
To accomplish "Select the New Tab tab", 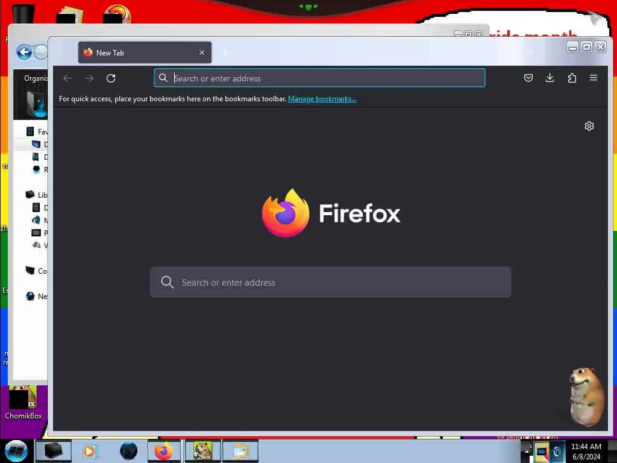I will click(145, 52).
